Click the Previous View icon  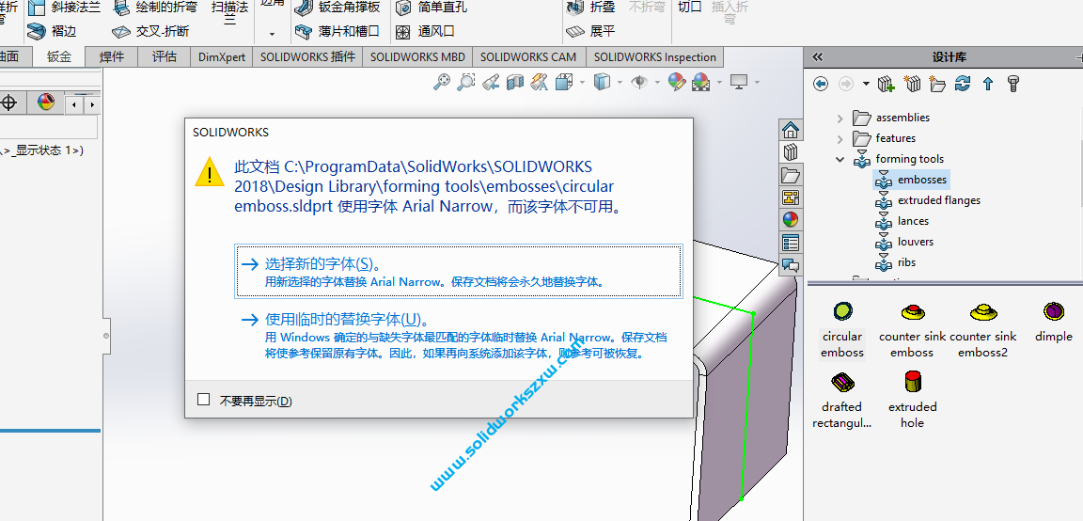(491, 82)
